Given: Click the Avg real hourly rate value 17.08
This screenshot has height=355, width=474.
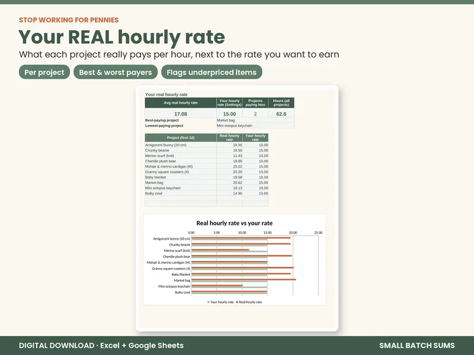Looking at the screenshot, I should click(181, 114).
